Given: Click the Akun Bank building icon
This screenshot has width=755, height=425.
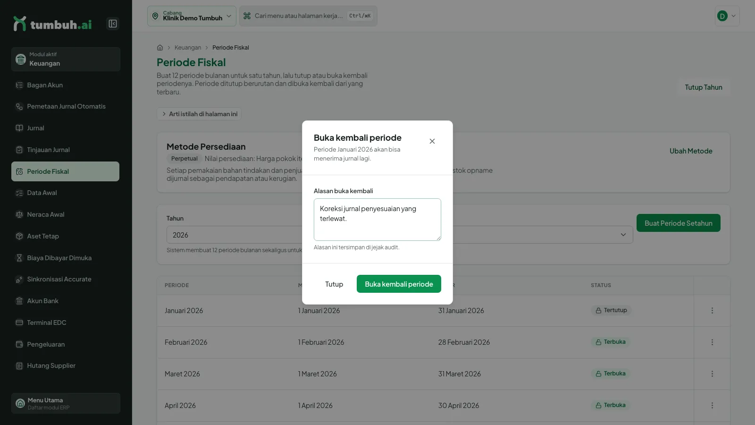Looking at the screenshot, I should coord(19,301).
